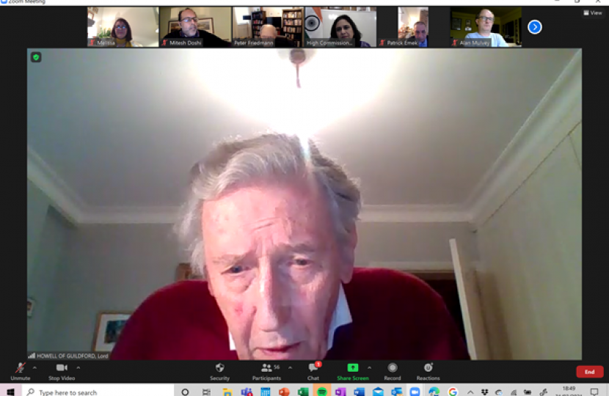The image size is (609, 396).
Task: Click the green encryption shield icon
Action: pos(36,57)
